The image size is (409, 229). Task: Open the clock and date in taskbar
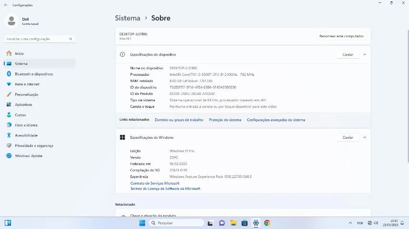pyautogui.click(x=390, y=223)
